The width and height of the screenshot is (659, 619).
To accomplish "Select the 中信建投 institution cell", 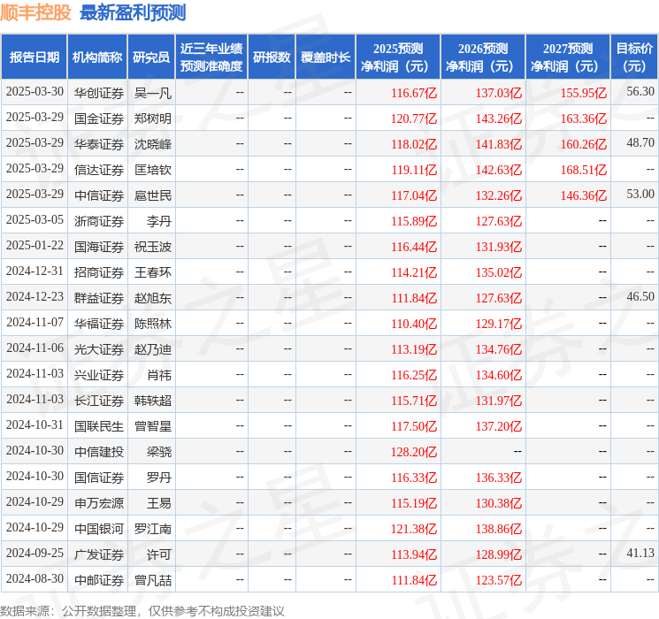I will [x=99, y=451].
